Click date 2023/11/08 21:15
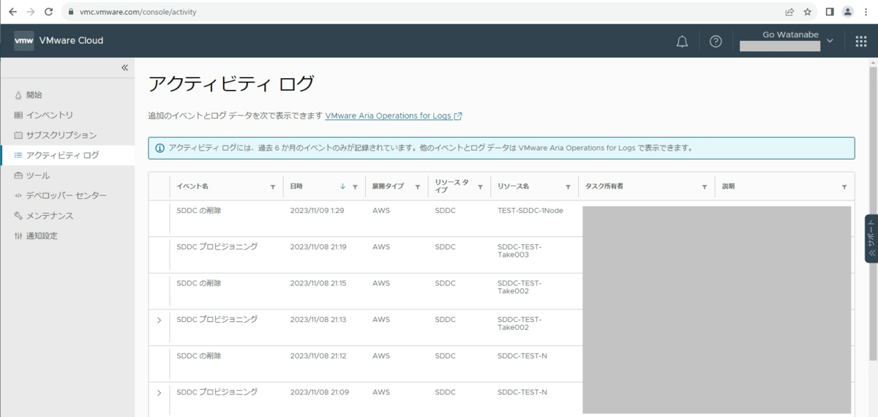This screenshot has width=878, height=417. 318,283
